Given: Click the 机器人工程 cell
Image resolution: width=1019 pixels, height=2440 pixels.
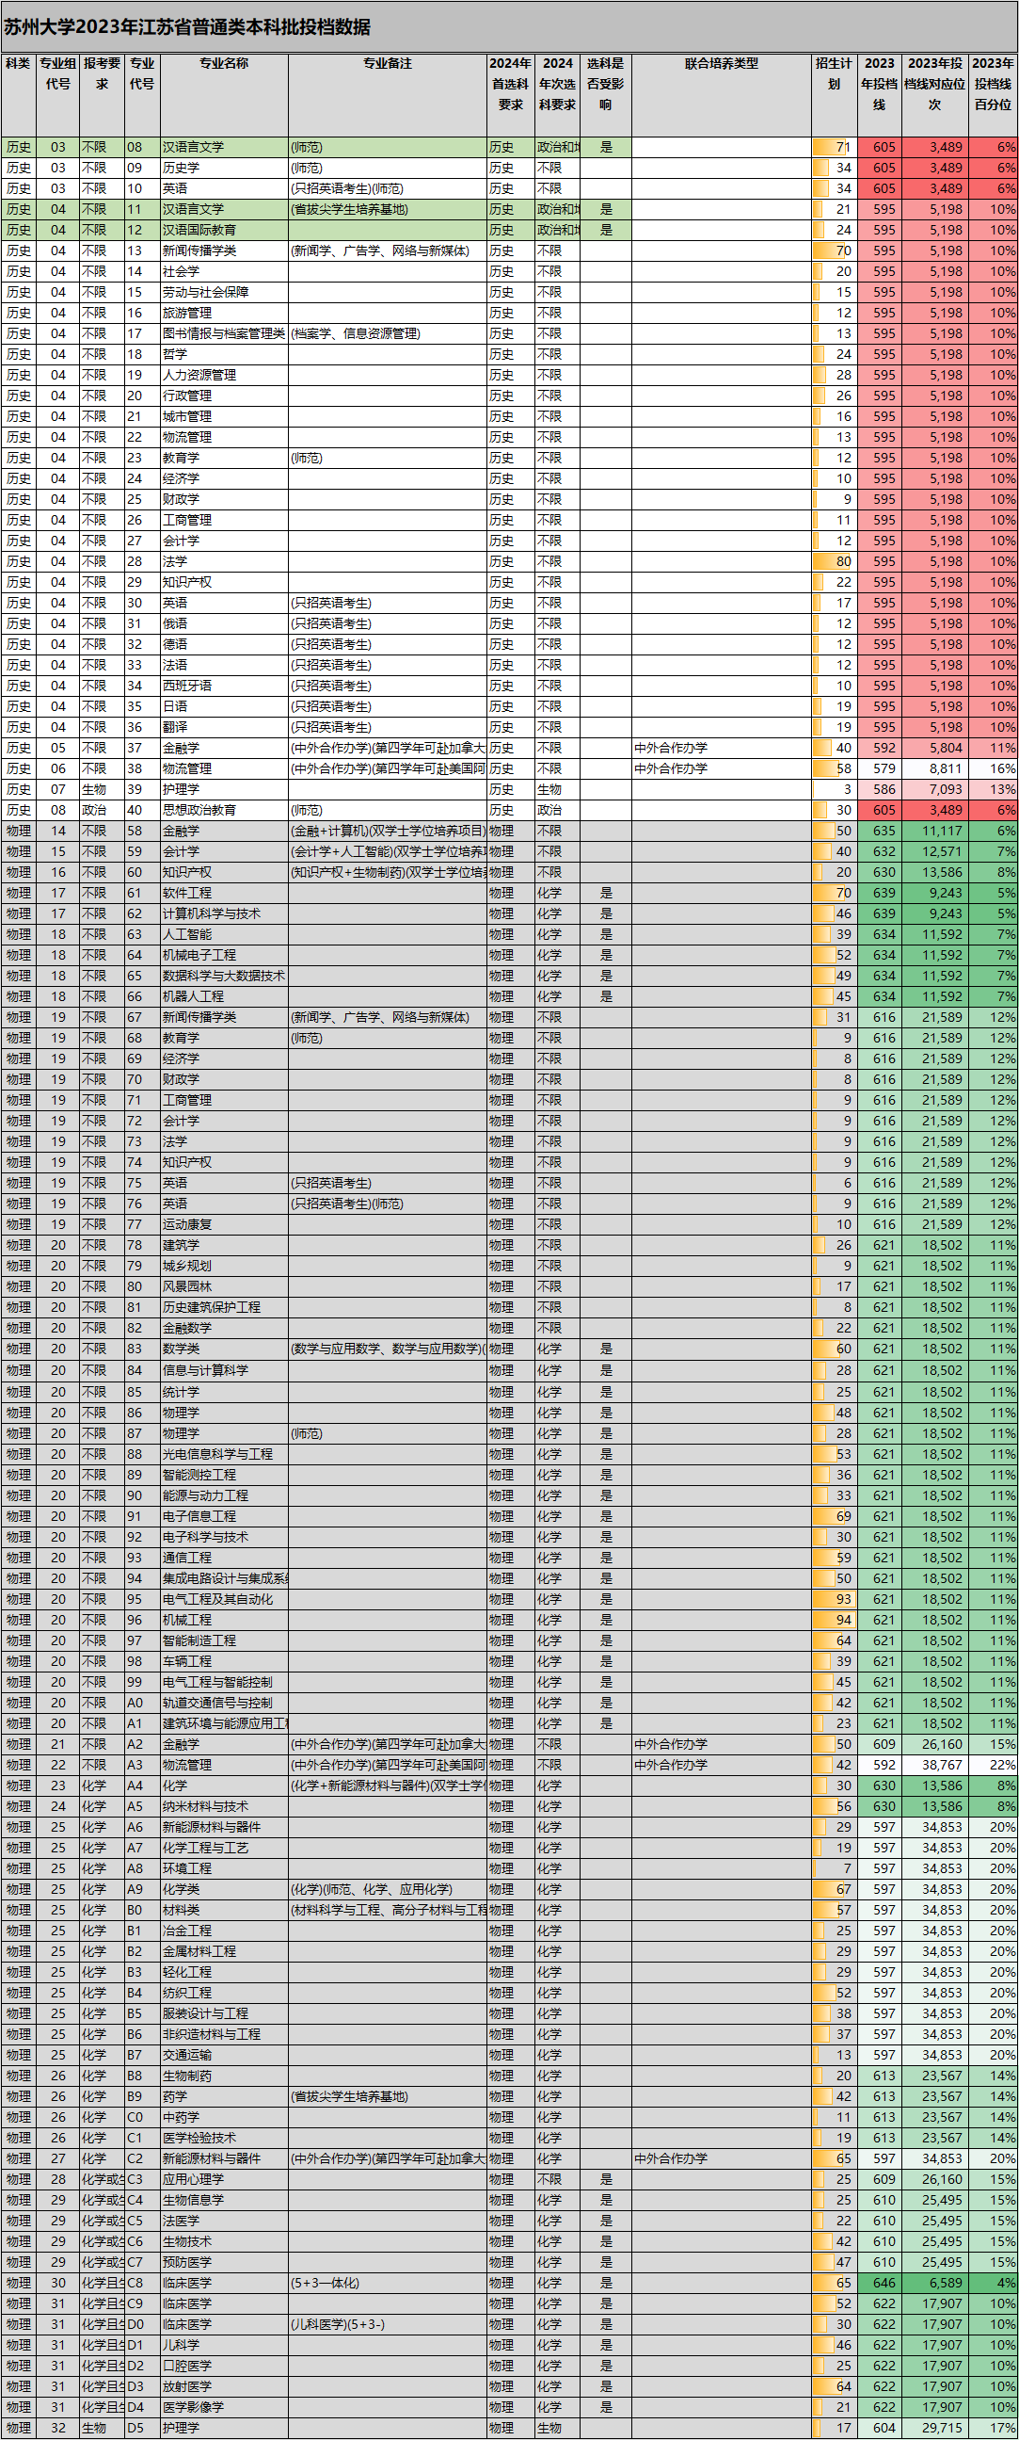Looking at the screenshot, I should [x=193, y=996].
